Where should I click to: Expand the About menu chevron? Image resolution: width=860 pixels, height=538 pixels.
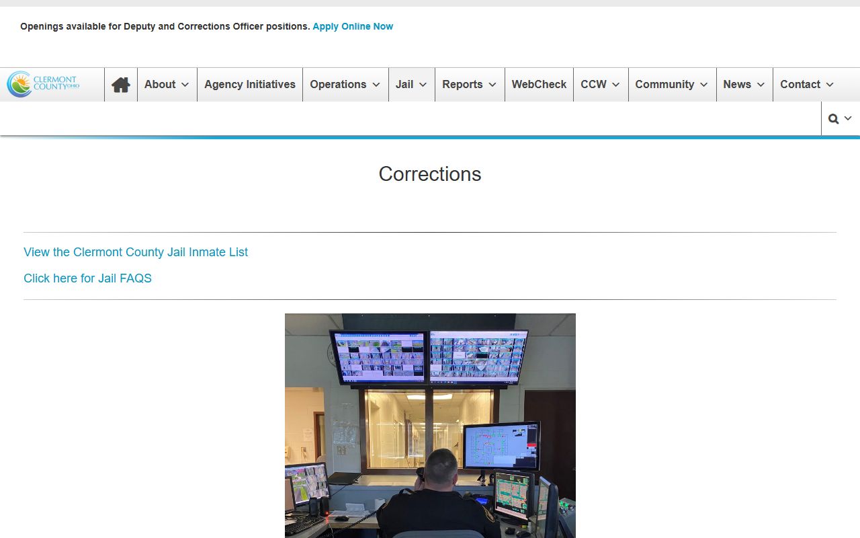[185, 85]
